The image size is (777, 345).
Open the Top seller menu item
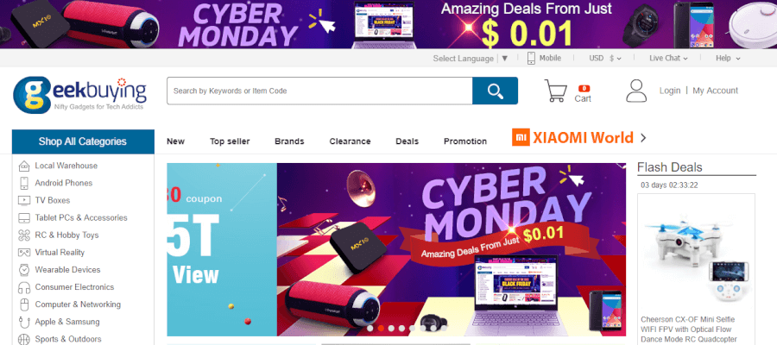(230, 141)
